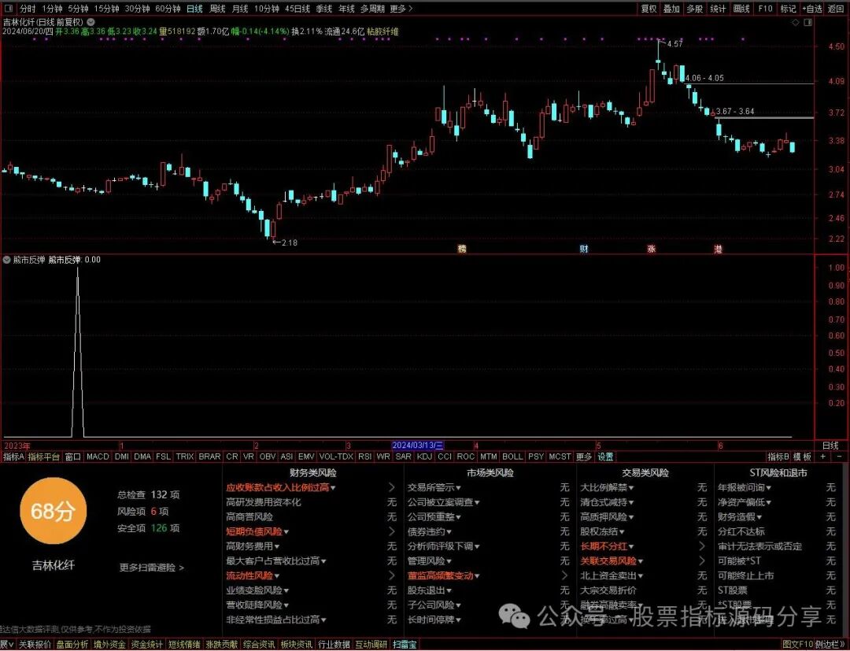Open the F10 company info button
The image size is (850, 651).
[x=766, y=9]
